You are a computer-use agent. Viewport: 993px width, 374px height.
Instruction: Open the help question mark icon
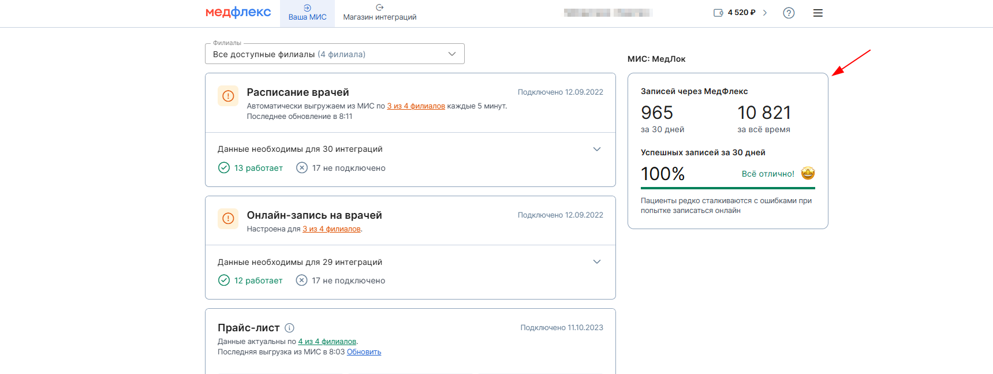[x=789, y=13]
